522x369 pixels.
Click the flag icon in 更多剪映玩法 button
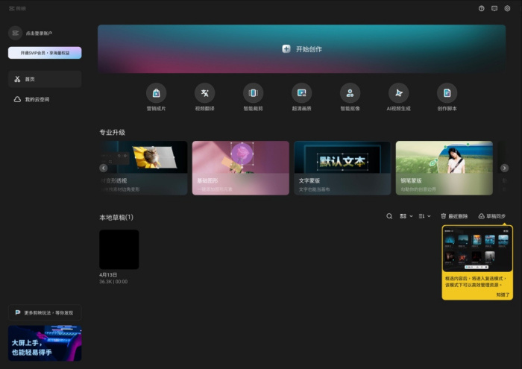tap(18, 312)
